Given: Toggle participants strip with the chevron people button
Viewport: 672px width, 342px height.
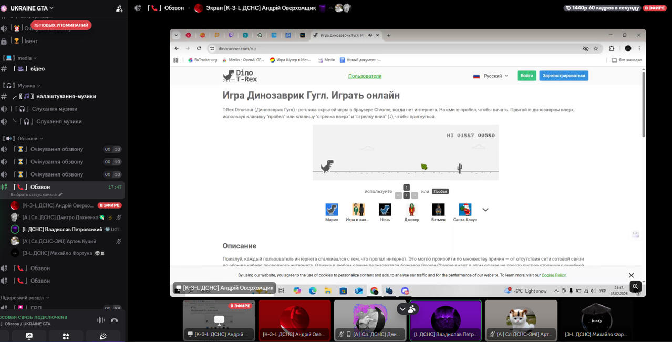Looking at the screenshot, I should coord(407,309).
